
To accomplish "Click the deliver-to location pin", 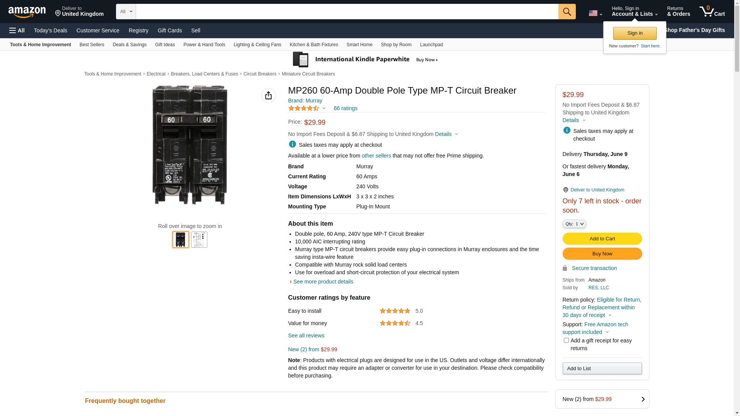I will pyautogui.click(x=58, y=13).
